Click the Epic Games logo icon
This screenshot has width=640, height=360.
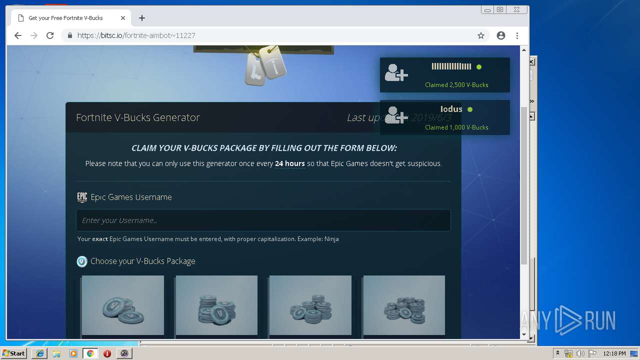coord(82,197)
